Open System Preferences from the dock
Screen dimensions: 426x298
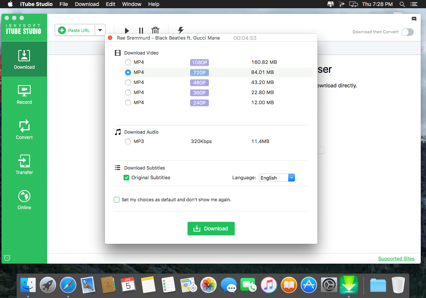[x=329, y=285]
